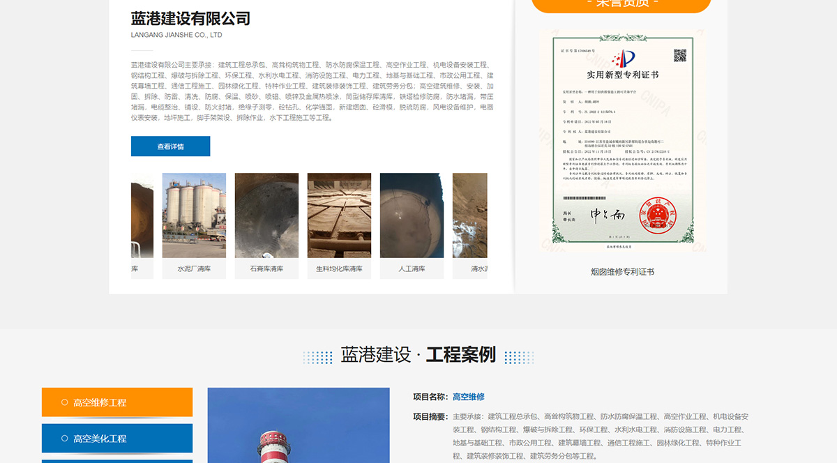This screenshot has width=837, height=463.
Task: View the 人工清库 thumbnail
Action: [412, 215]
